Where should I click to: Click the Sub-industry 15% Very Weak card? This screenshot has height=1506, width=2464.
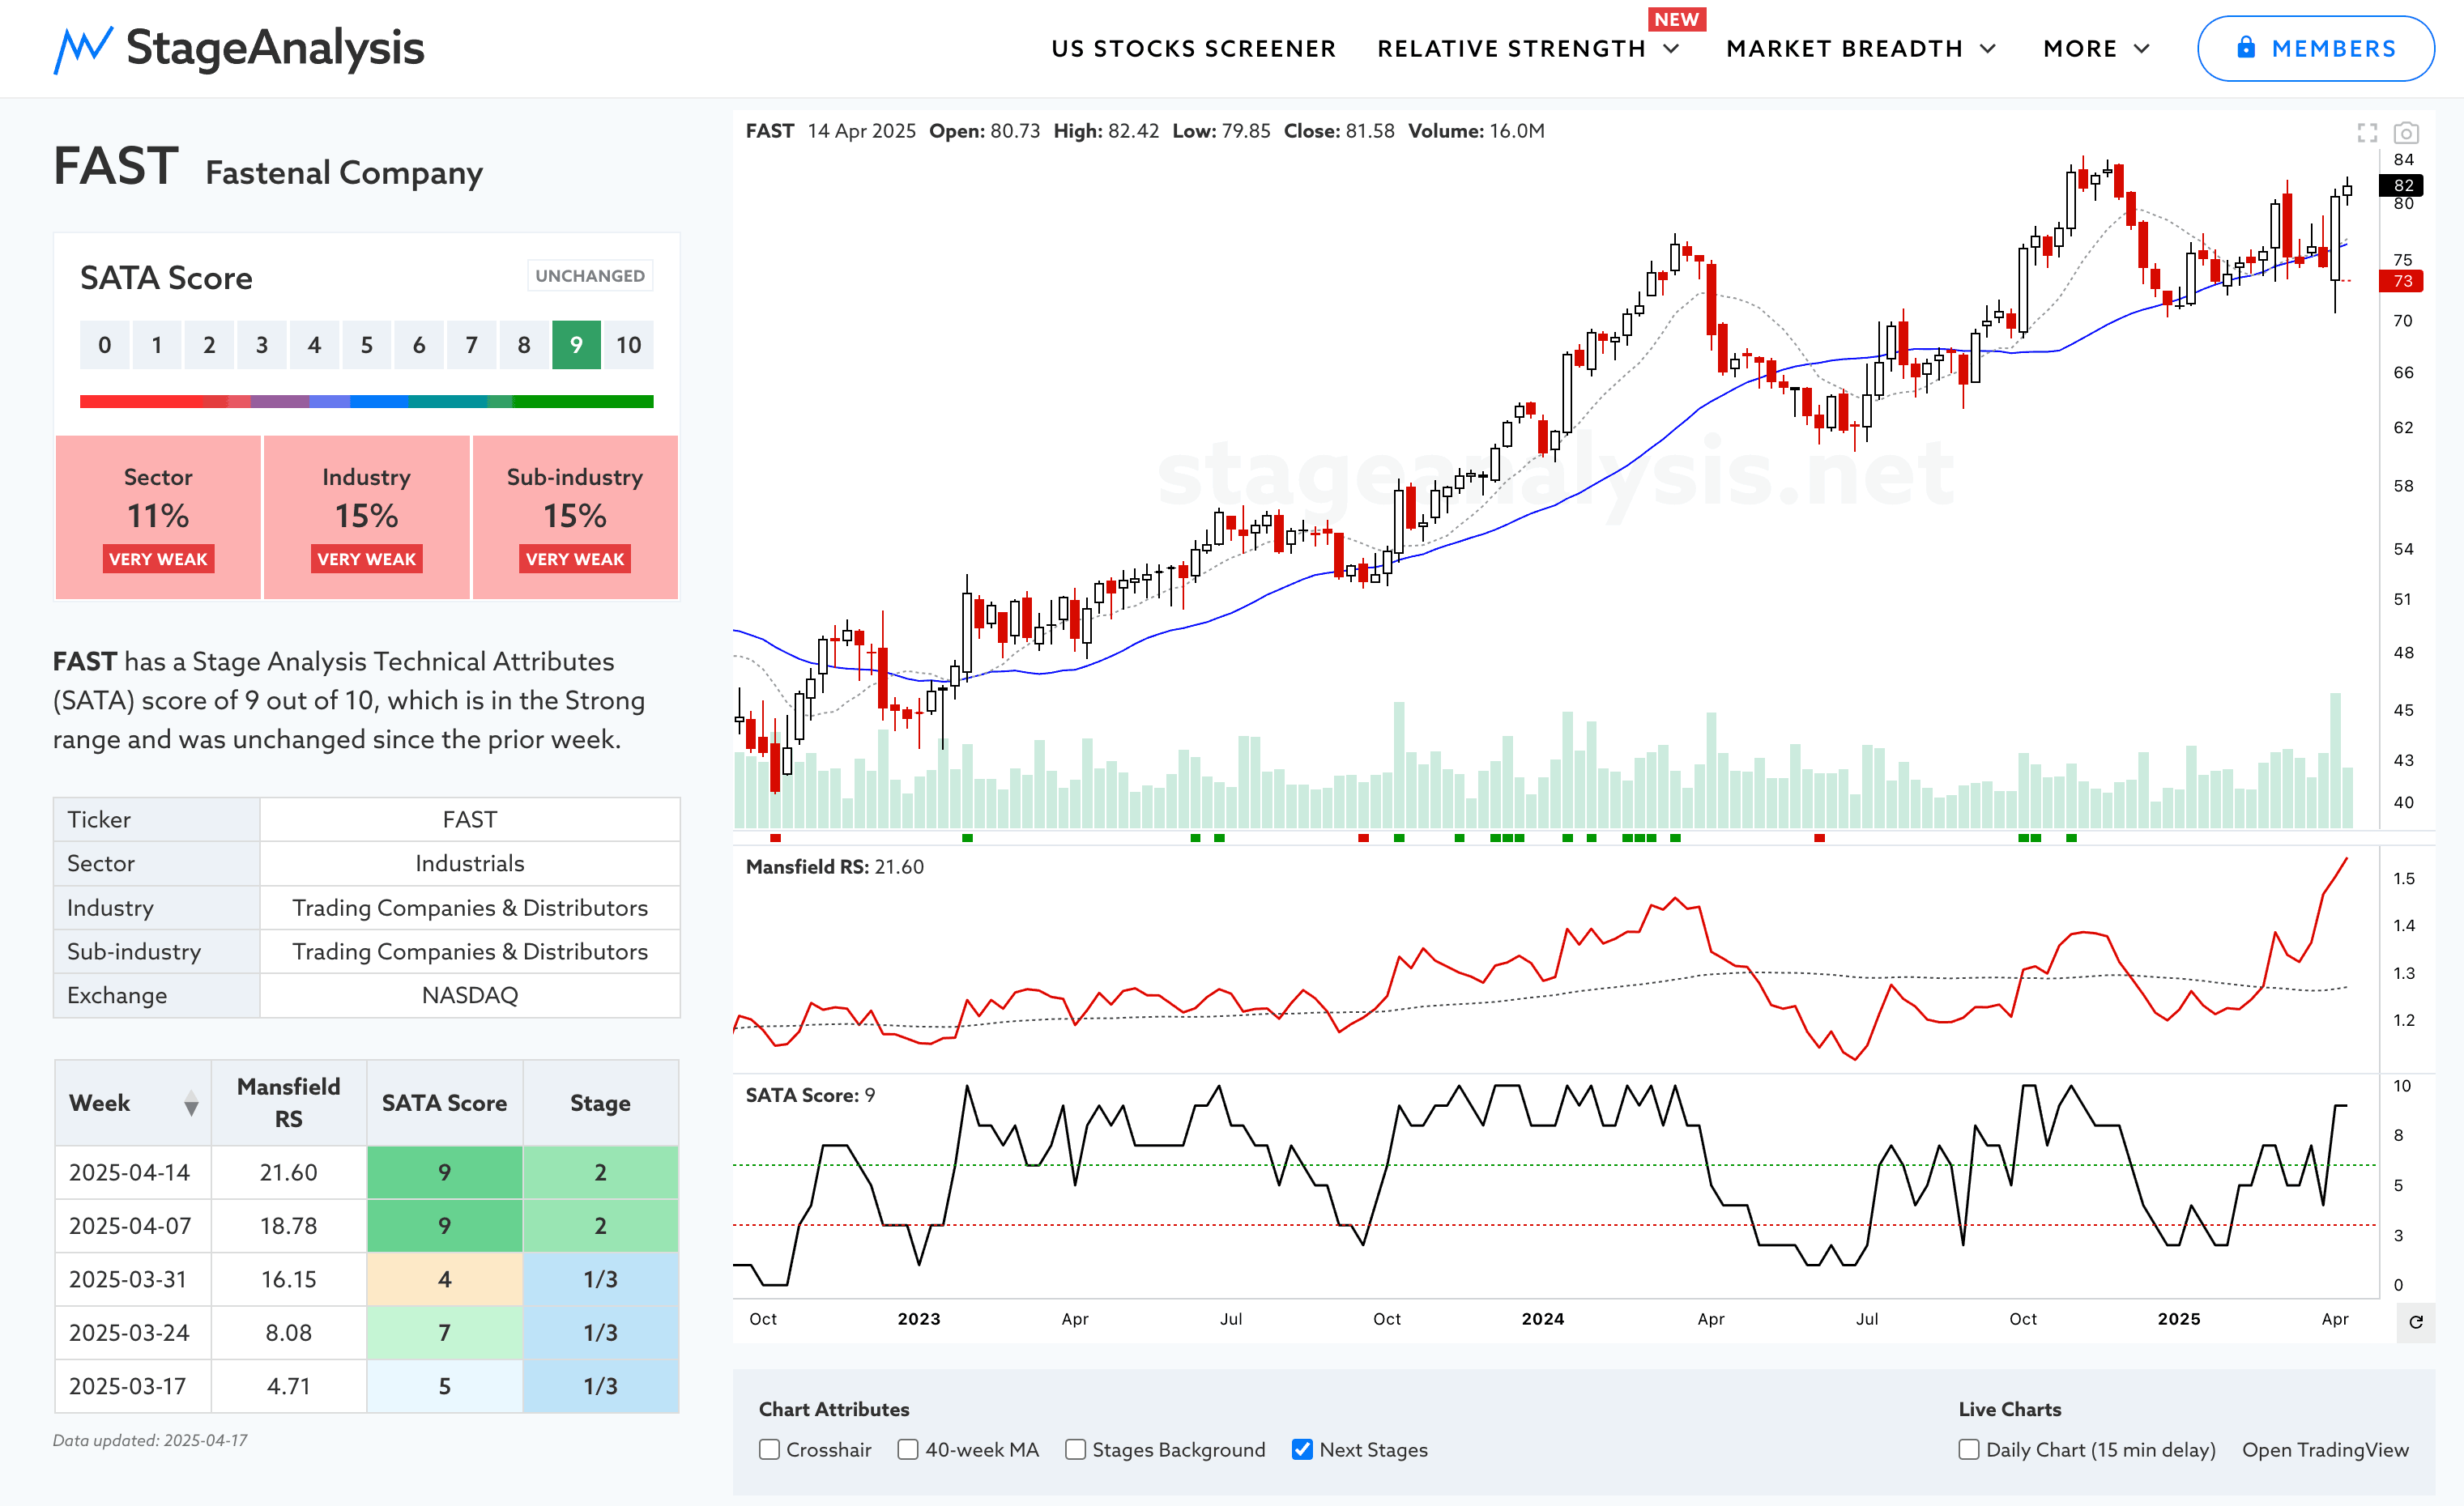(x=575, y=517)
